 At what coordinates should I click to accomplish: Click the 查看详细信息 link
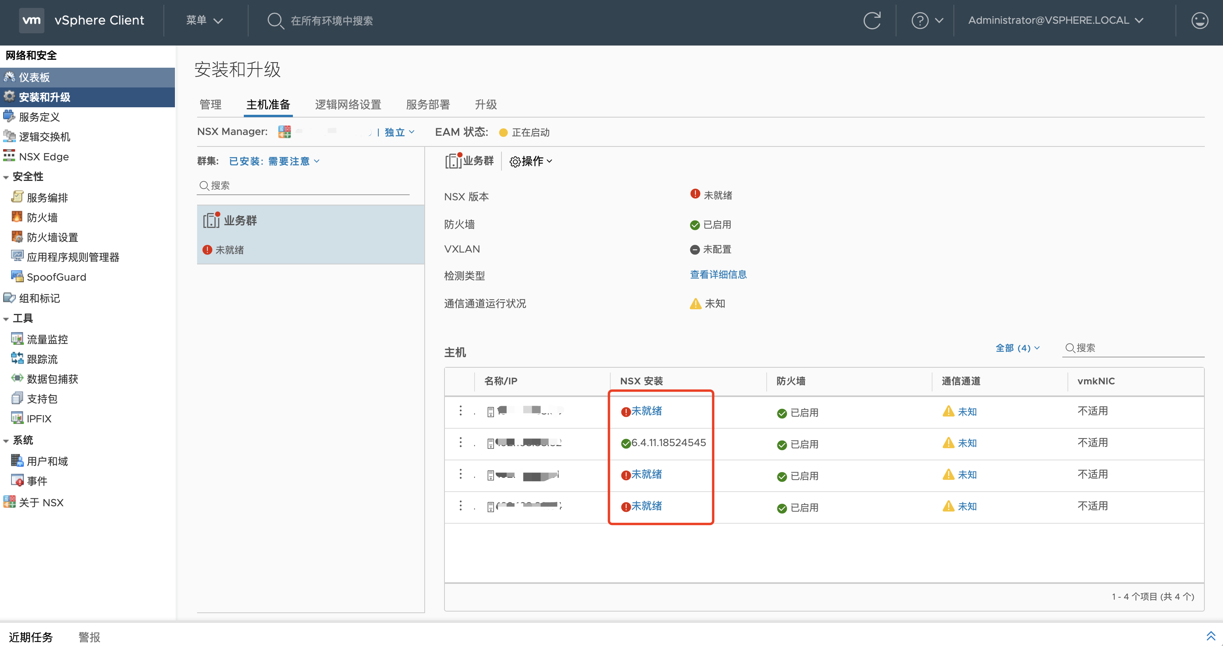718,274
